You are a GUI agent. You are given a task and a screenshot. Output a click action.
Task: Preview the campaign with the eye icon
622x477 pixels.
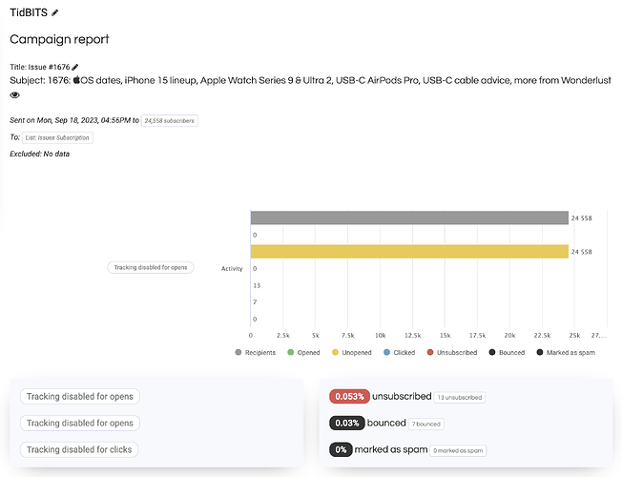(x=14, y=95)
